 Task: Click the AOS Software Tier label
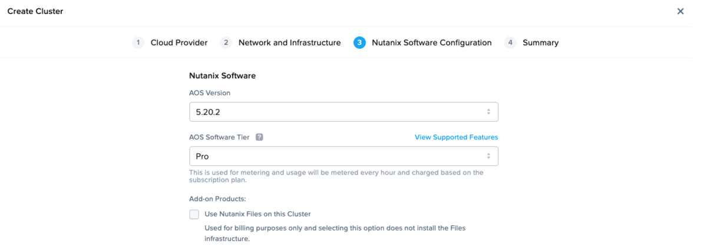pyautogui.click(x=219, y=137)
